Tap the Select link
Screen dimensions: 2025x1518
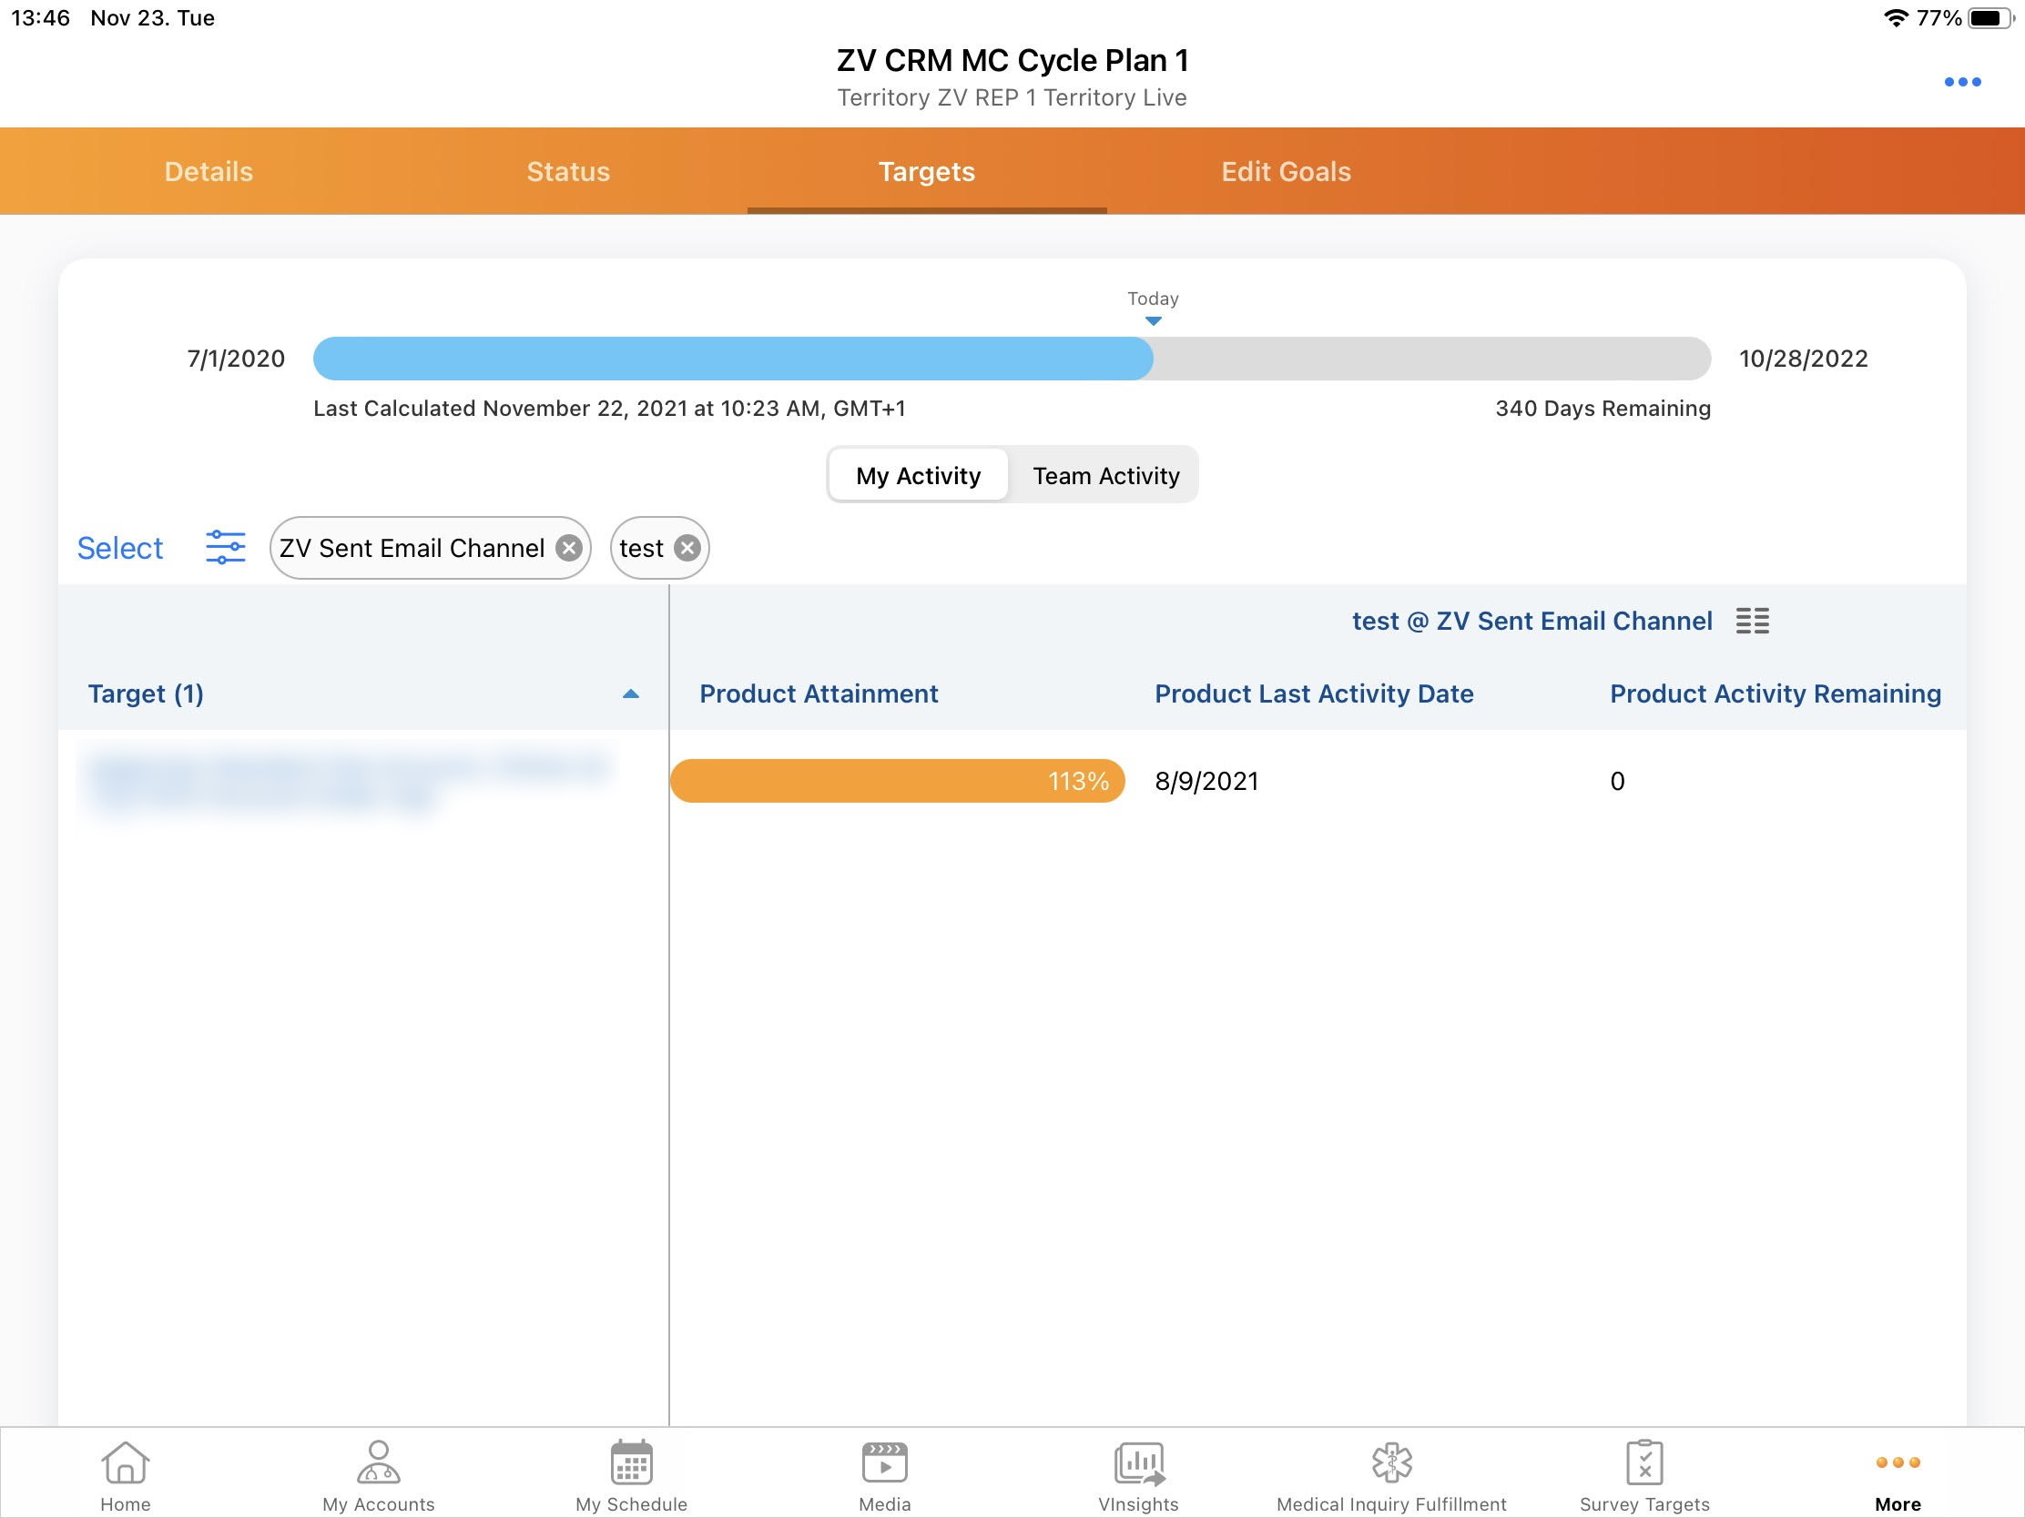pyautogui.click(x=120, y=547)
